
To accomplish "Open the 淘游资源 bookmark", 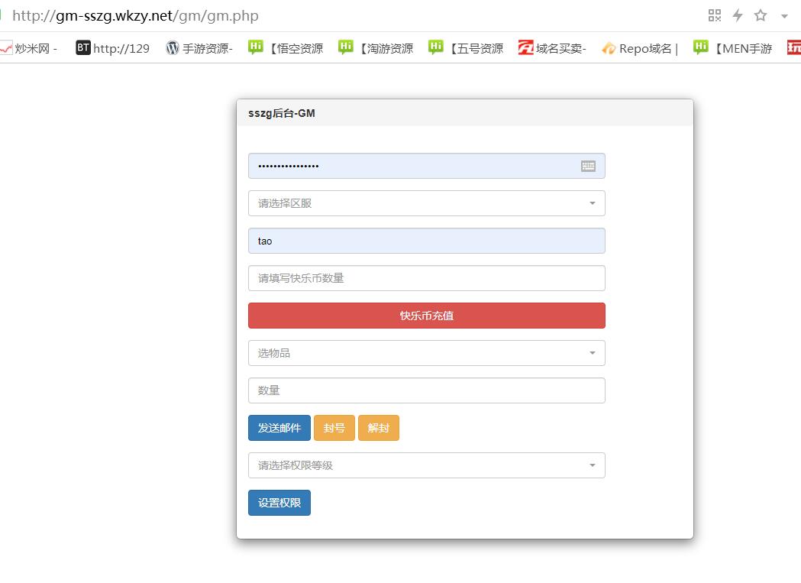I will (x=376, y=48).
